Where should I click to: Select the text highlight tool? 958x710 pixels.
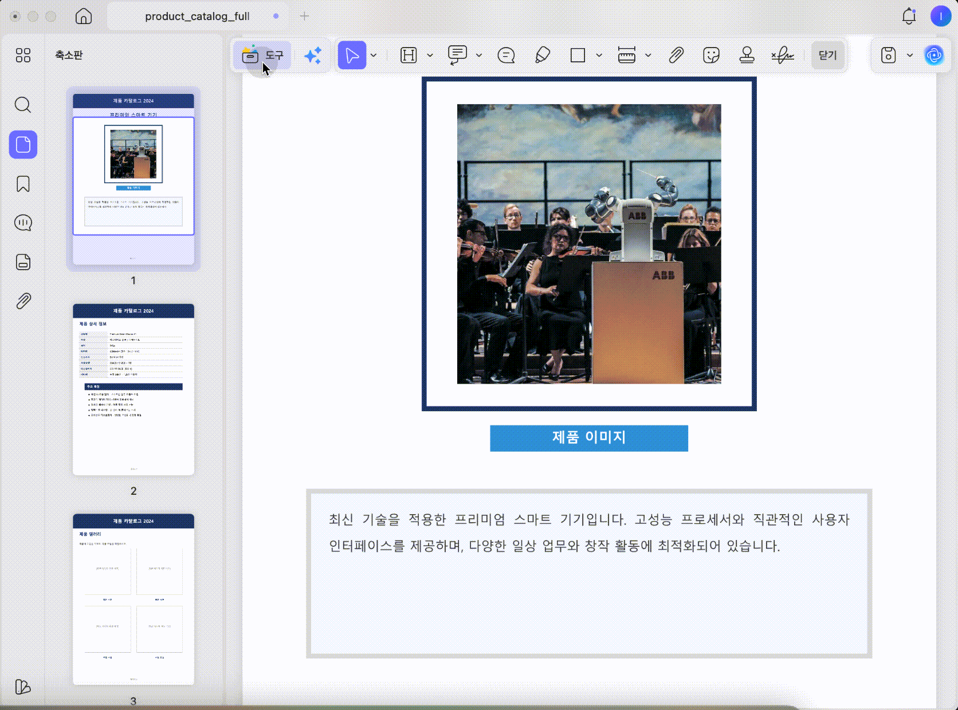pos(409,56)
